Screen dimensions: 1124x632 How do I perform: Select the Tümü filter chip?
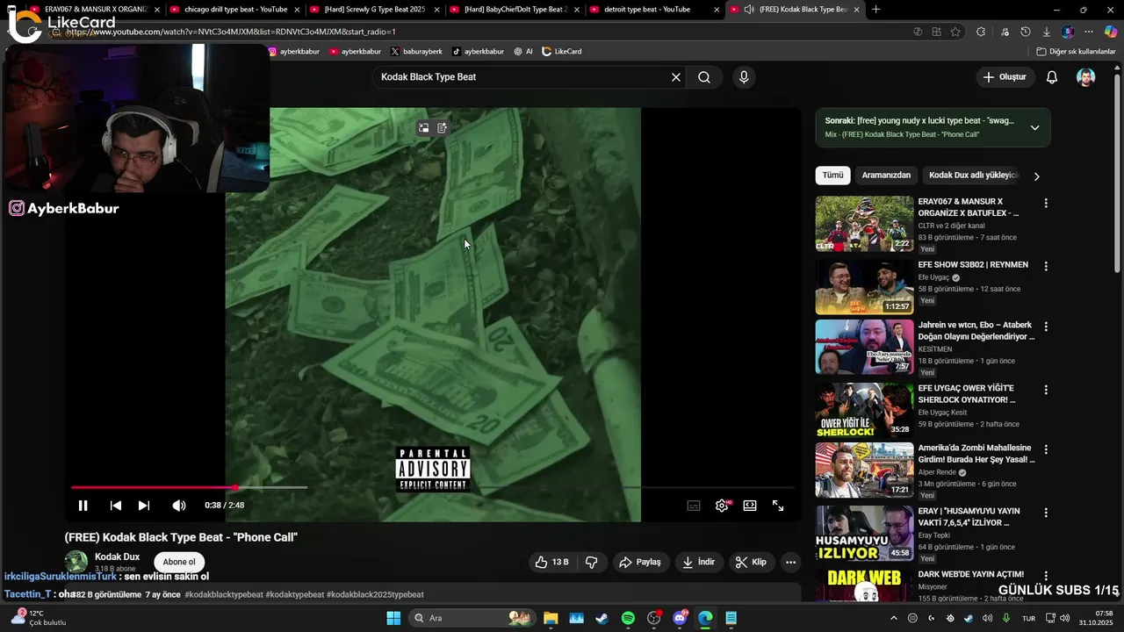click(832, 175)
